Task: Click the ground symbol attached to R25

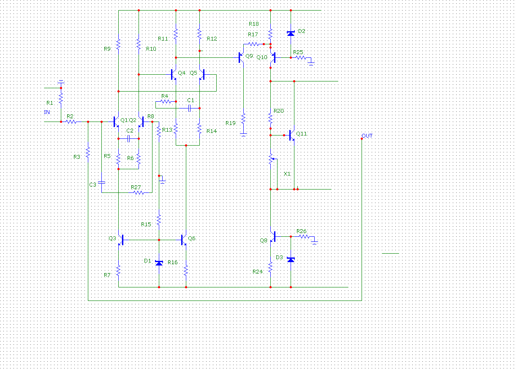Action: click(x=311, y=63)
